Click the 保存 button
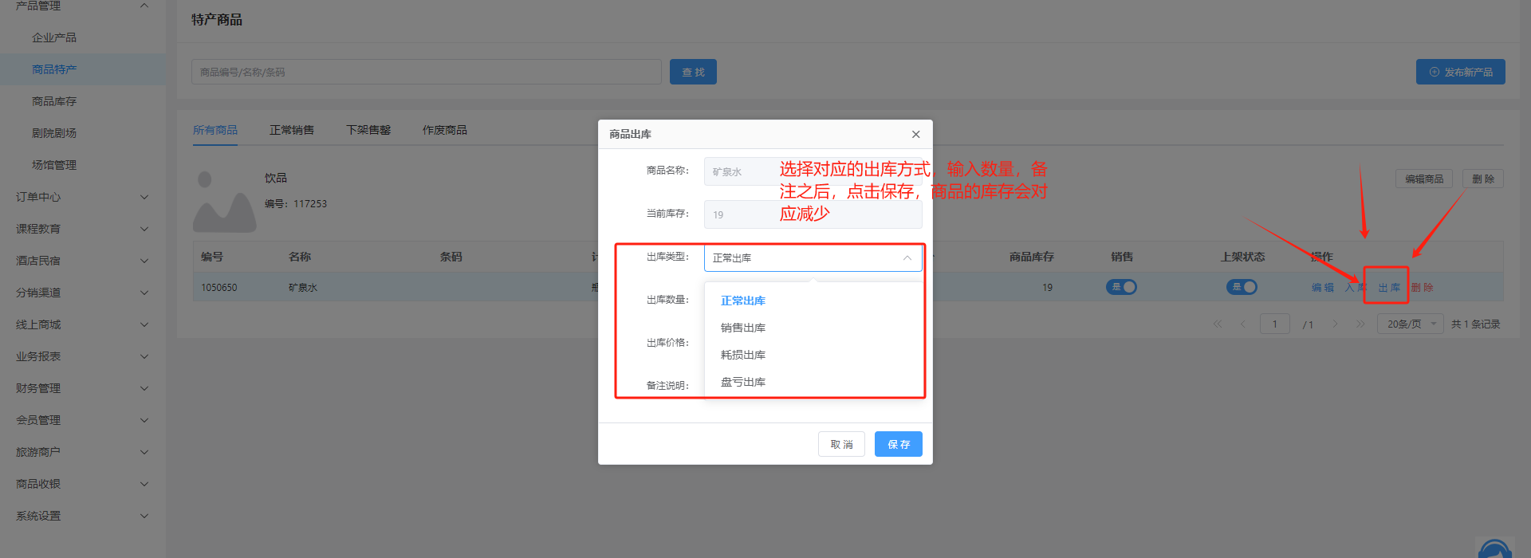 pos(898,444)
